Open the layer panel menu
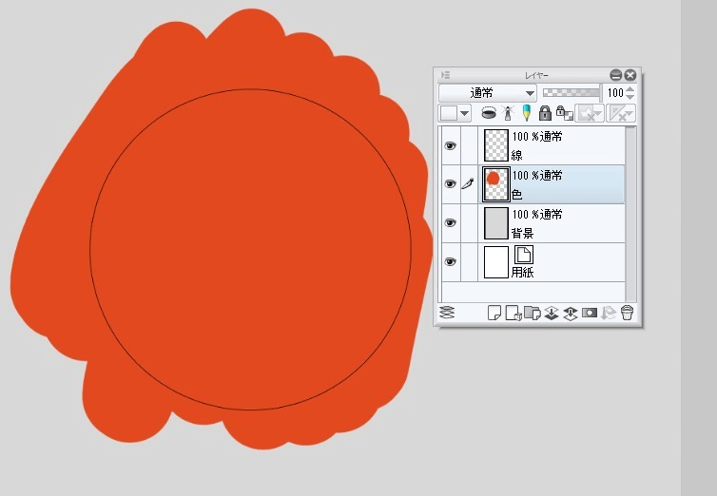The height and width of the screenshot is (496, 717). 446,75
